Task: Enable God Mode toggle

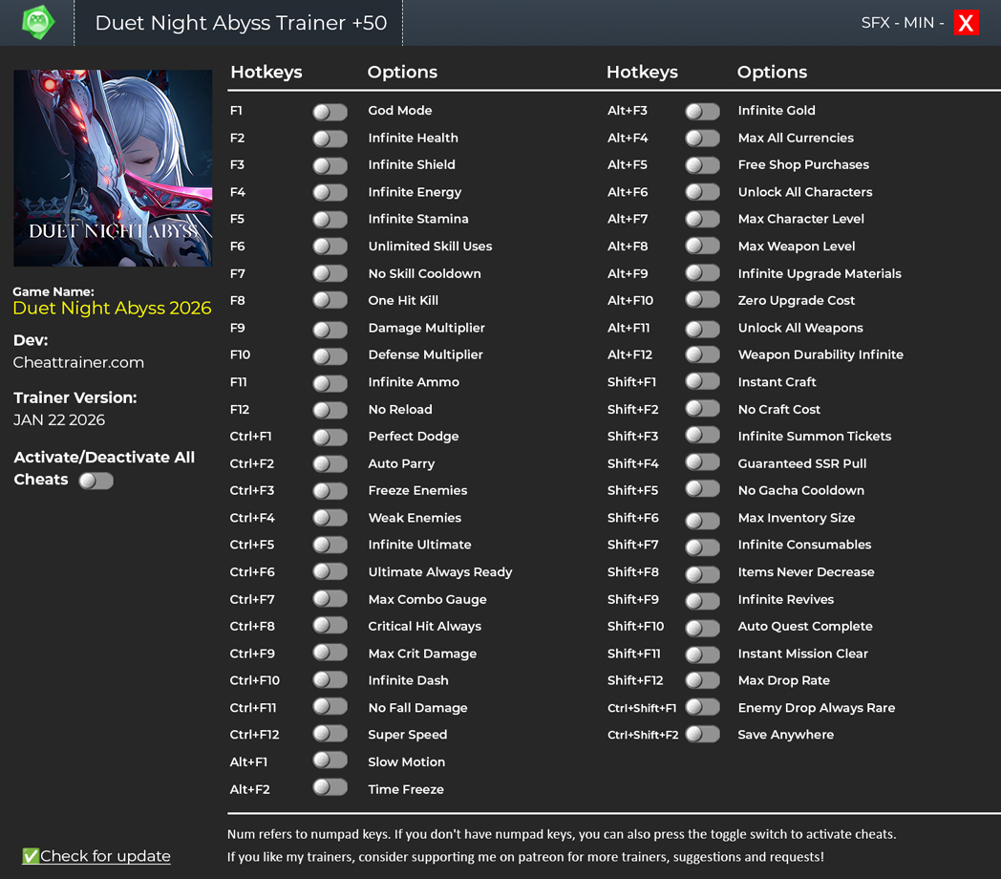Action: click(330, 112)
